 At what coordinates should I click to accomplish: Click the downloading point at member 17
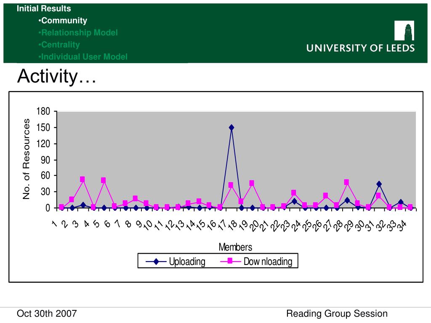[231, 185]
